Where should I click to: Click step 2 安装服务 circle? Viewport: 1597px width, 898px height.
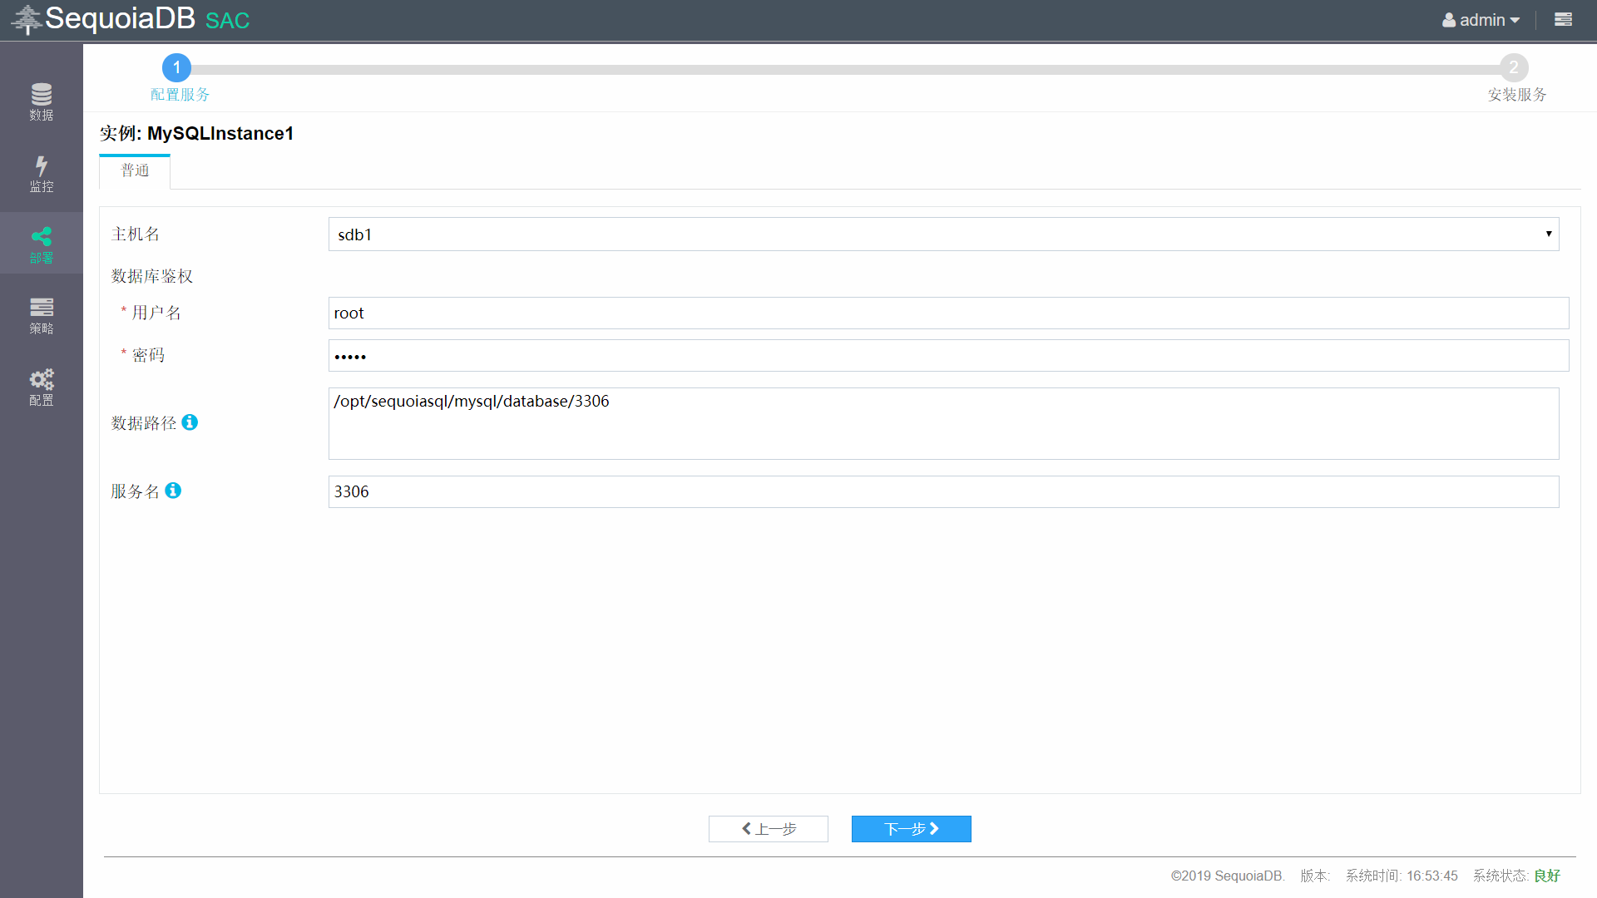[1514, 67]
